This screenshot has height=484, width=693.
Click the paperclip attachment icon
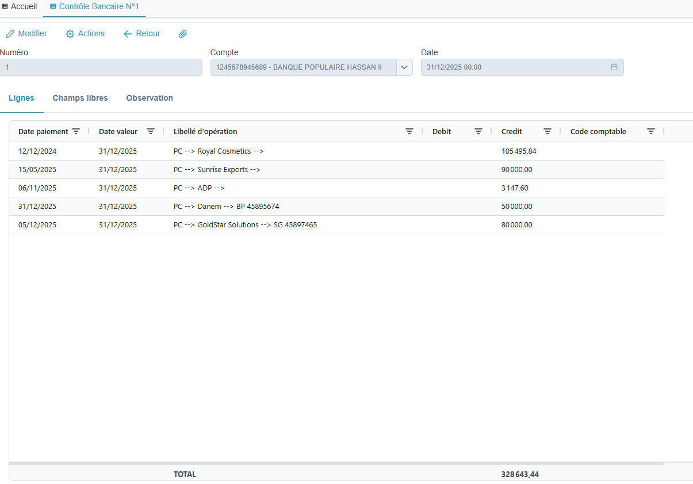click(183, 33)
